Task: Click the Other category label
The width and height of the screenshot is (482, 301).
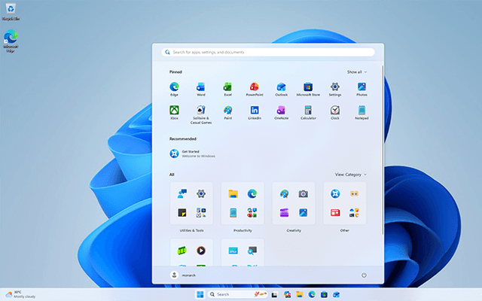Action: (345, 230)
